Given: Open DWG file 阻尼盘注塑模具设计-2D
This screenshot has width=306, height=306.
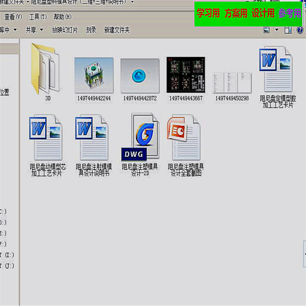Looking at the screenshot, I should click(x=140, y=137).
